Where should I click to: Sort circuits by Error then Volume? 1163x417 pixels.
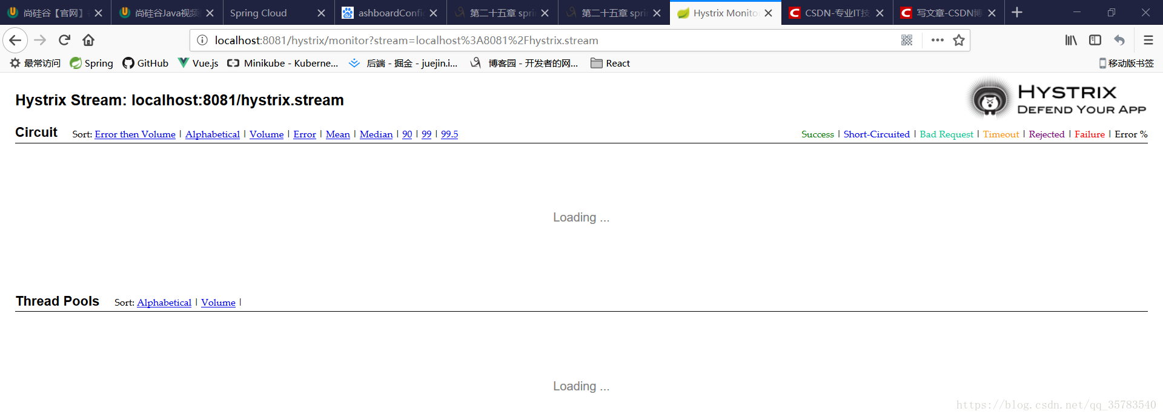click(x=135, y=134)
